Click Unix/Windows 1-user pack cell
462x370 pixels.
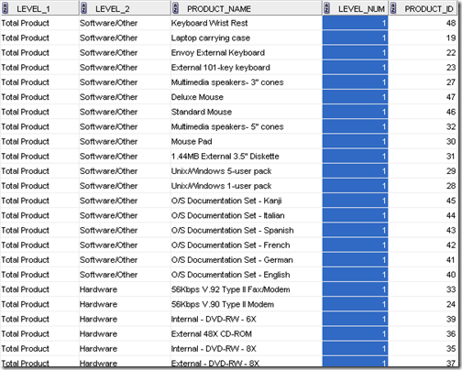click(247, 186)
